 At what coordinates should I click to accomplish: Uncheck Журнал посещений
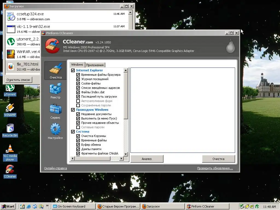(x=78, y=79)
